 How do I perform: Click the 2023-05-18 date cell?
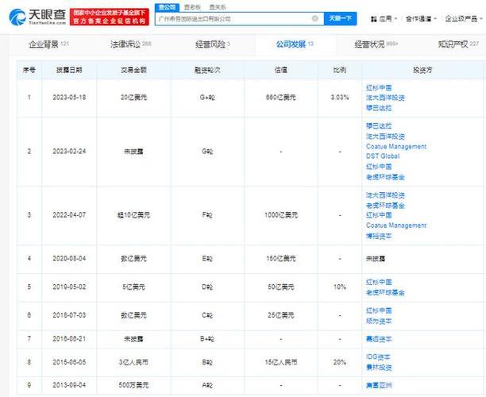[x=69, y=98]
